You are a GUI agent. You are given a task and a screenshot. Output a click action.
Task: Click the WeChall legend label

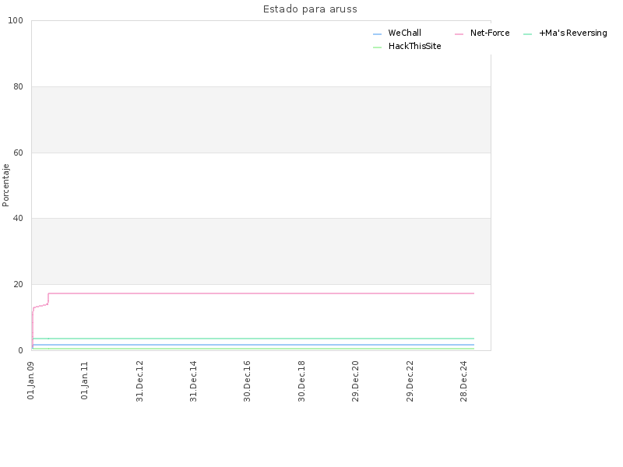[404, 33]
